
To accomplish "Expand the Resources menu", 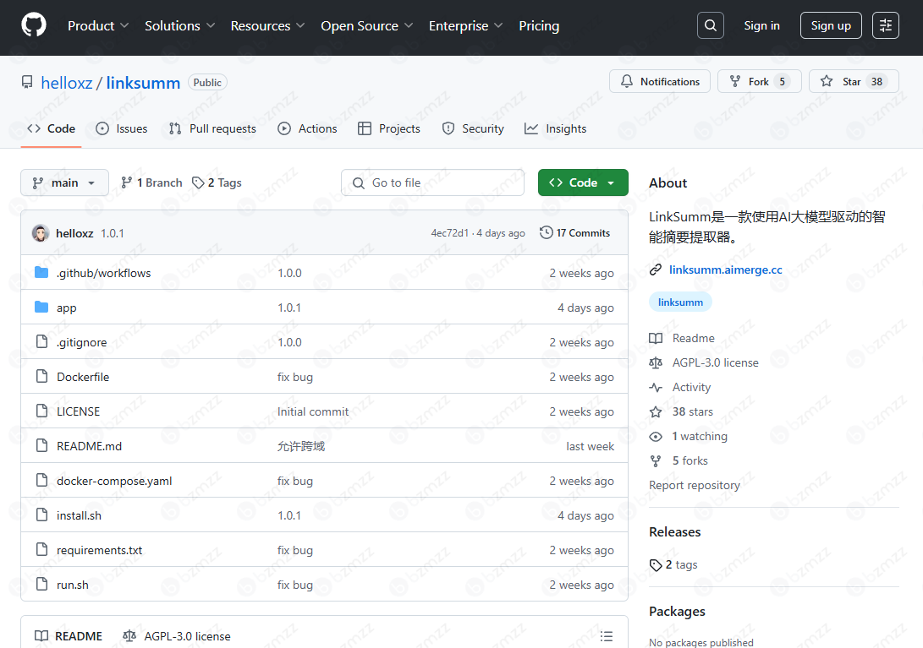I will pos(267,26).
